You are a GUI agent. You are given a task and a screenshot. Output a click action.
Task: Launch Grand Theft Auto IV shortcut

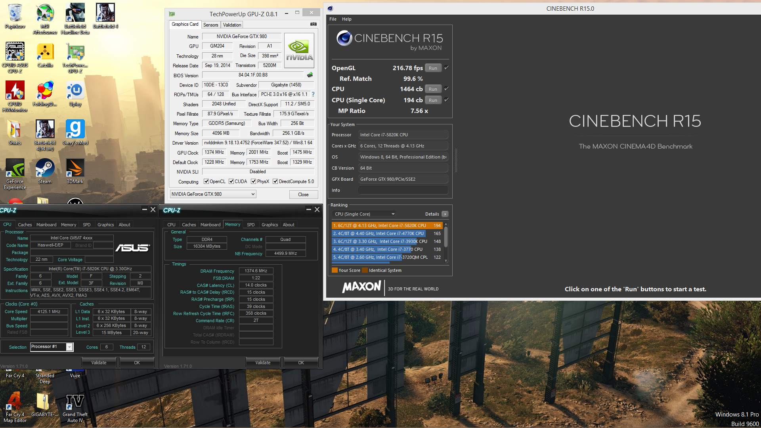click(x=75, y=407)
